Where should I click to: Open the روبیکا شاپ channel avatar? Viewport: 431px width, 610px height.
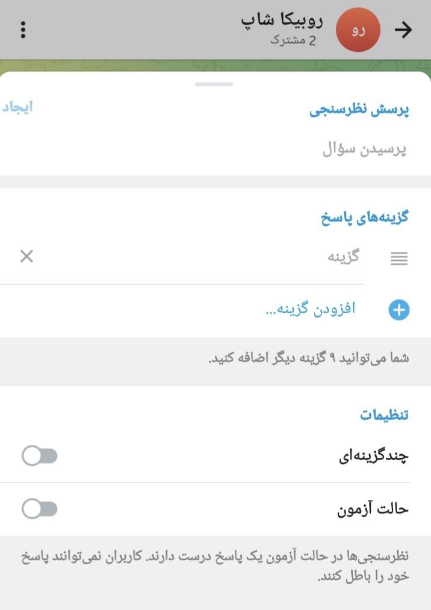[x=358, y=30]
